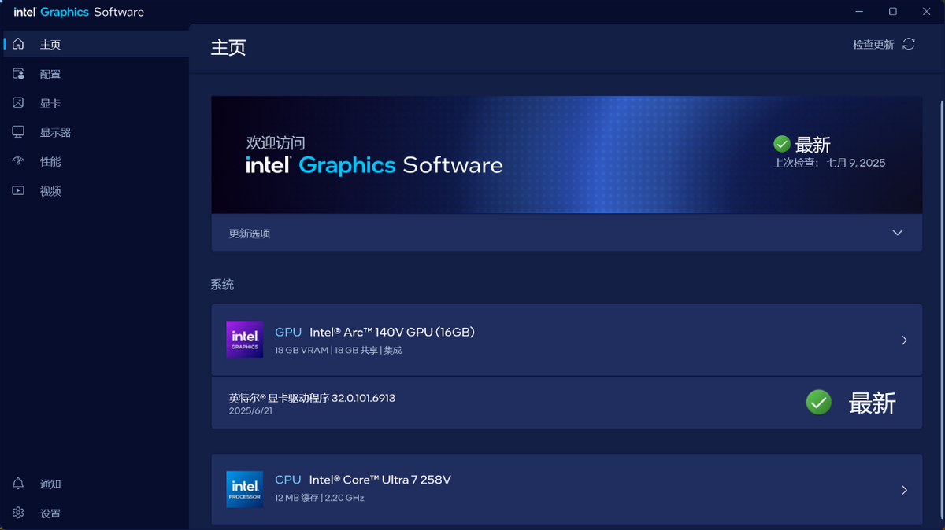
Task: Click the green 最新 checkmark in banner
Action: click(x=782, y=144)
